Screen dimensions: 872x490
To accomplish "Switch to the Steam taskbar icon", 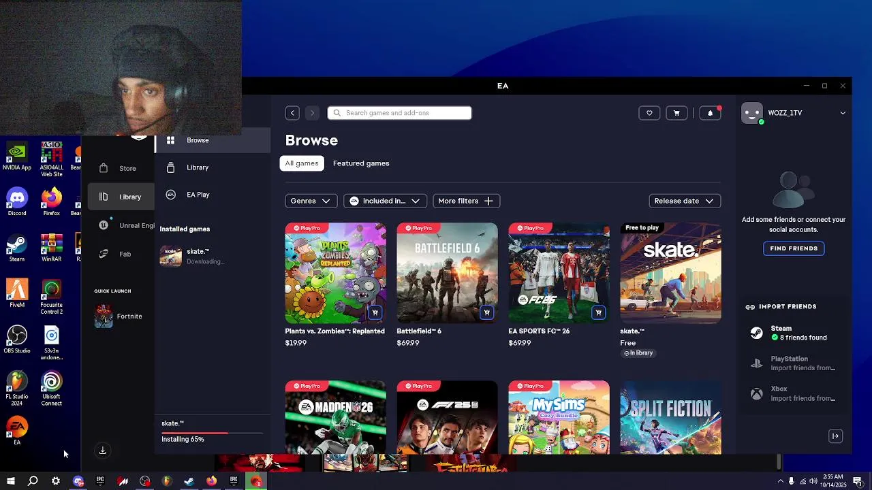I will [189, 481].
